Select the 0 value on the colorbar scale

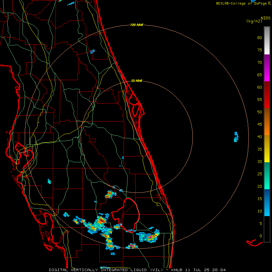[261, 236]
